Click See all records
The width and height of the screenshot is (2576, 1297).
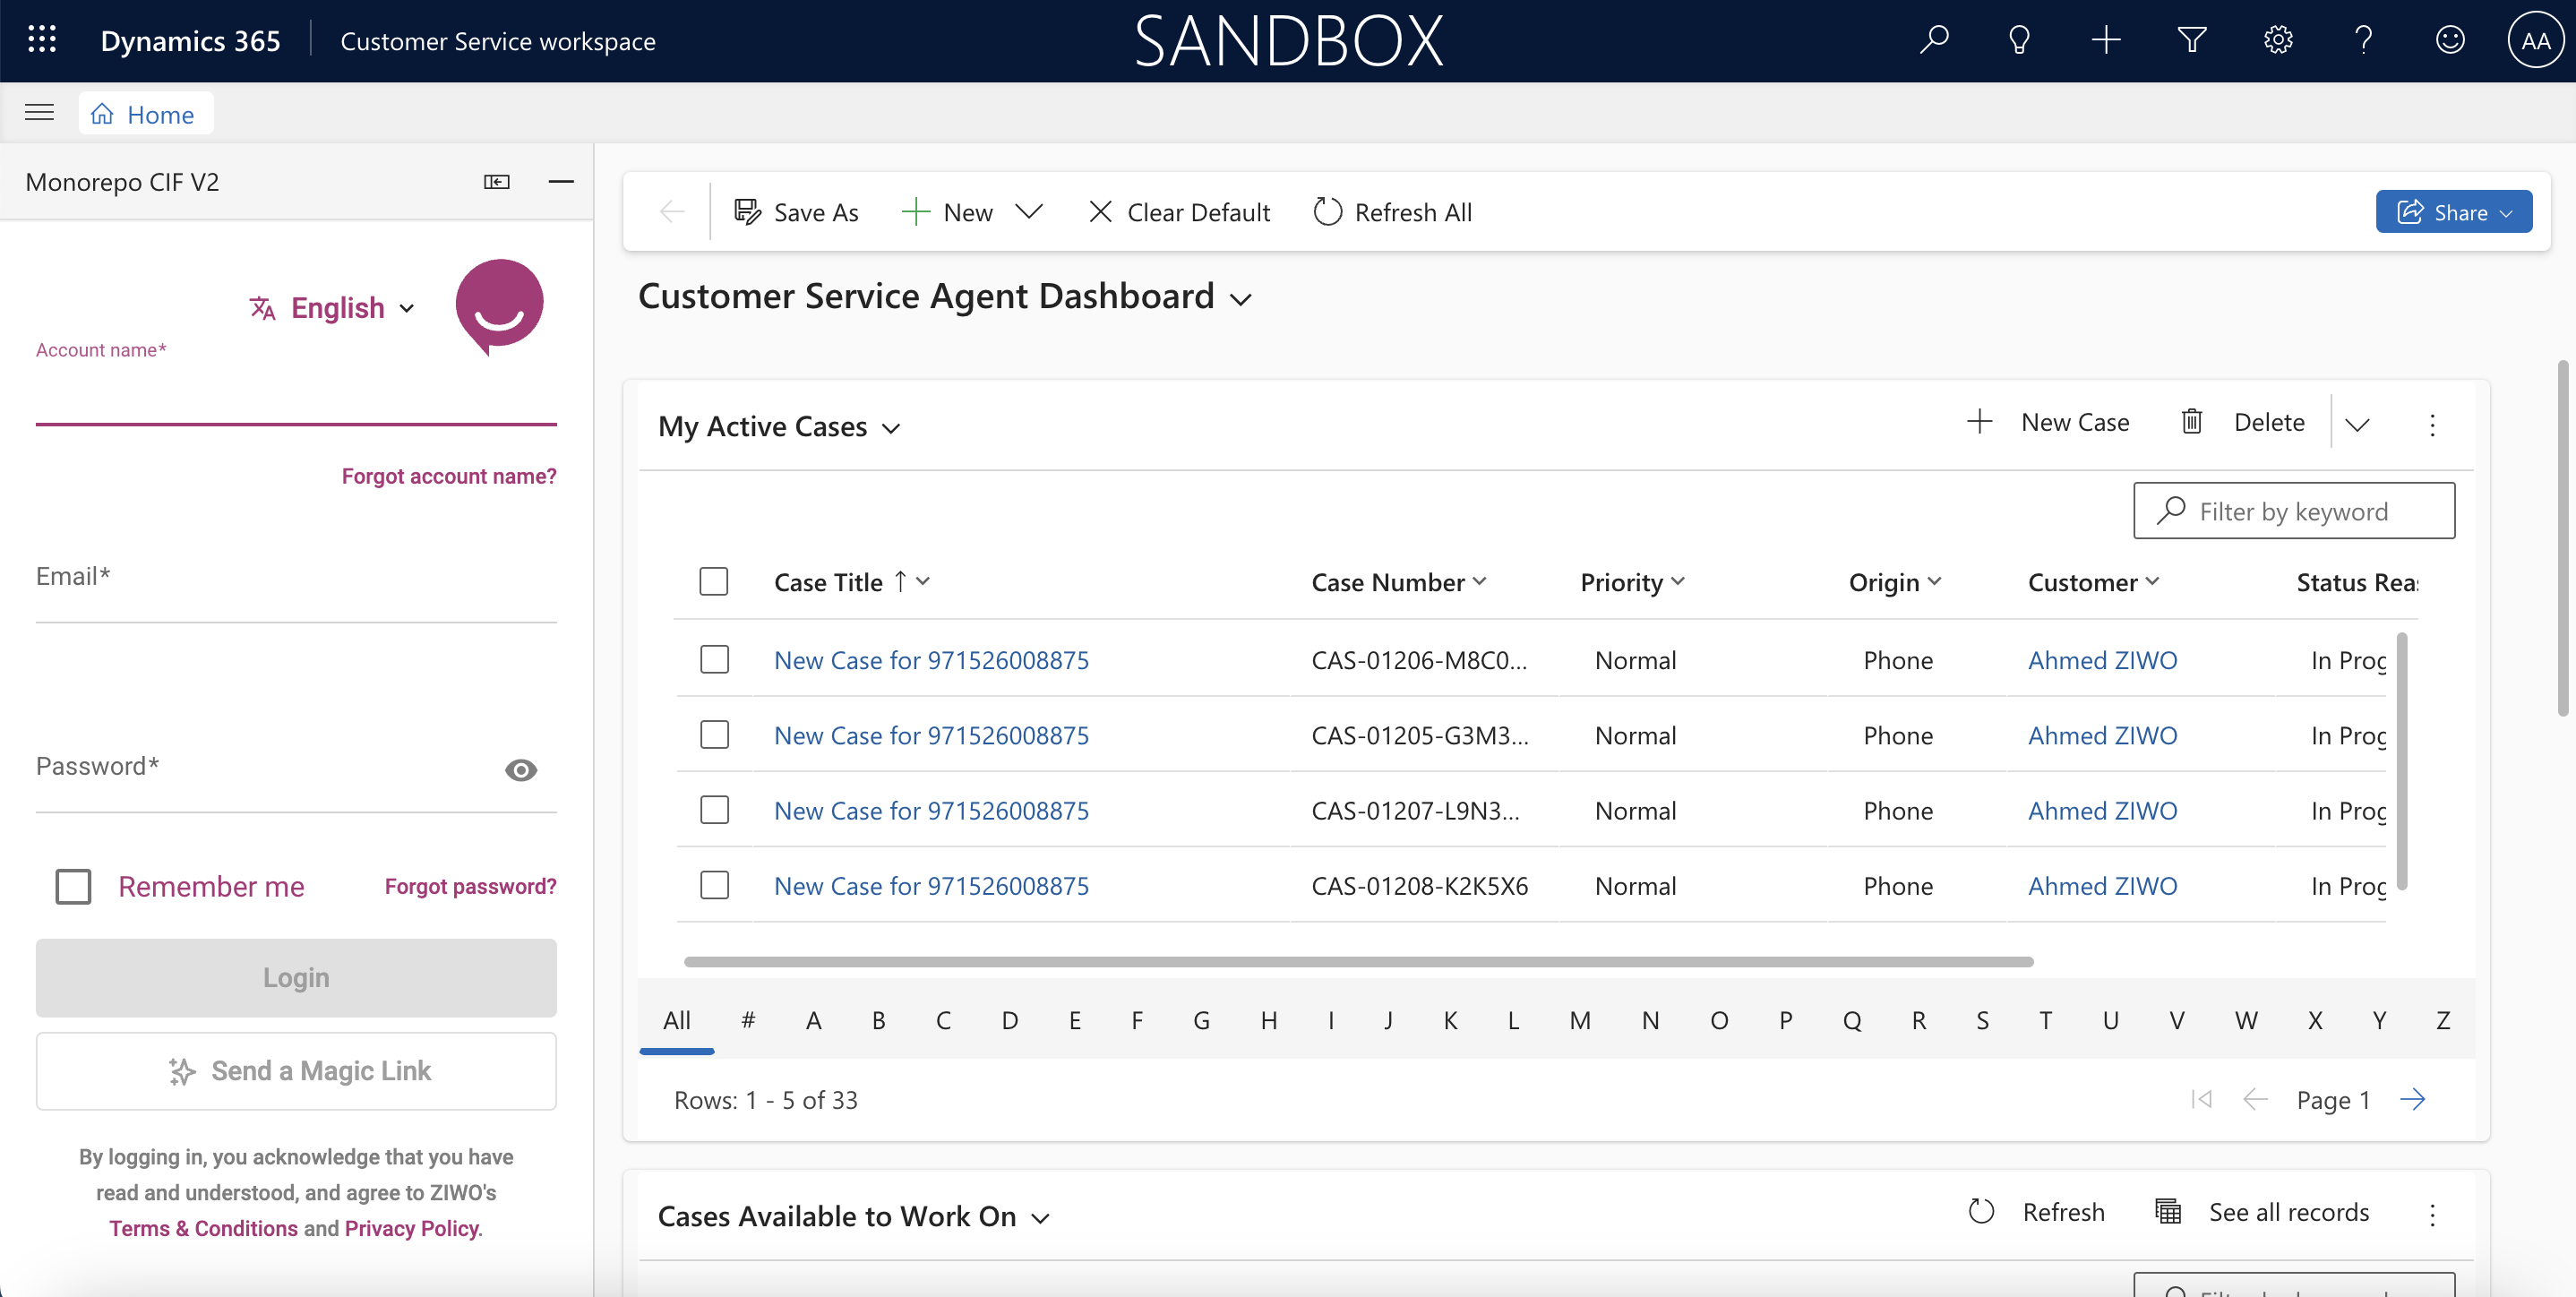tap(2262, 1212)
